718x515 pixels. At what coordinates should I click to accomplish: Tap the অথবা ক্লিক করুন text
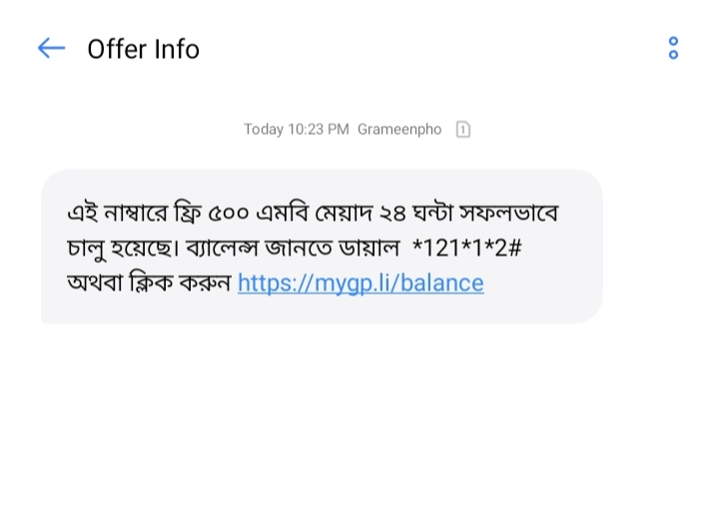(x=149, y=282)
